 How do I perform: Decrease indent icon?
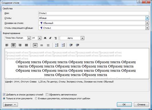[71, 45]
